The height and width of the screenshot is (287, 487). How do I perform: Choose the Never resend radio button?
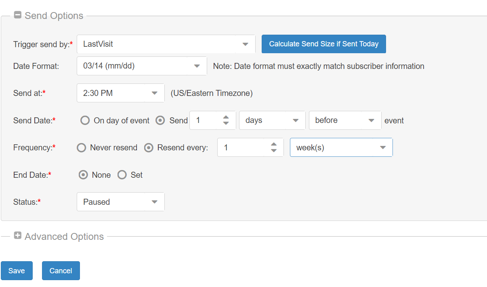[x=82, y=148]
